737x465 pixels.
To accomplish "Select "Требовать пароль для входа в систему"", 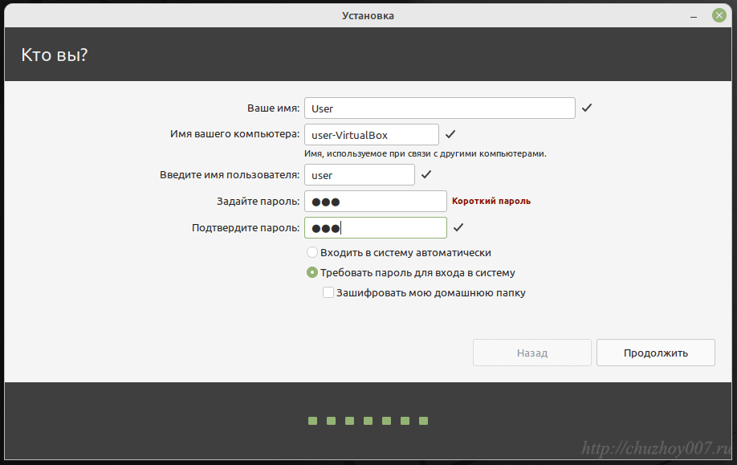I will [312, 272].
